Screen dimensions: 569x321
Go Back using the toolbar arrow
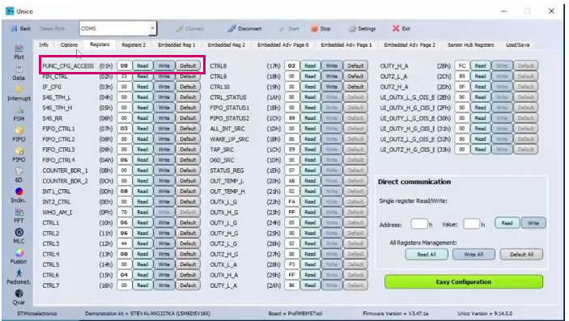point(21,28)
